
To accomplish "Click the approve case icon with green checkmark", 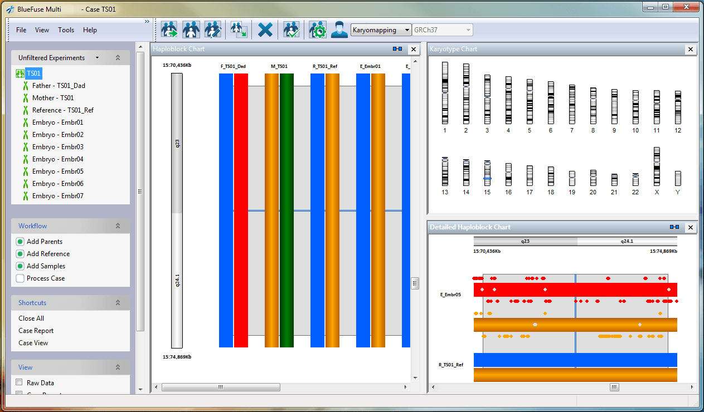I will (x=292, y=30).
